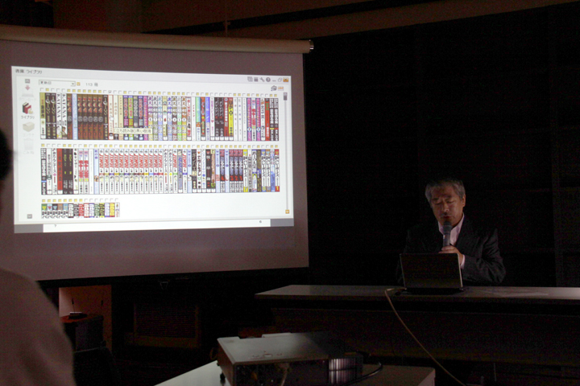Click the refresh books icon above scrollbar
The height and width of the screenshot is (386, 580).
274,88
